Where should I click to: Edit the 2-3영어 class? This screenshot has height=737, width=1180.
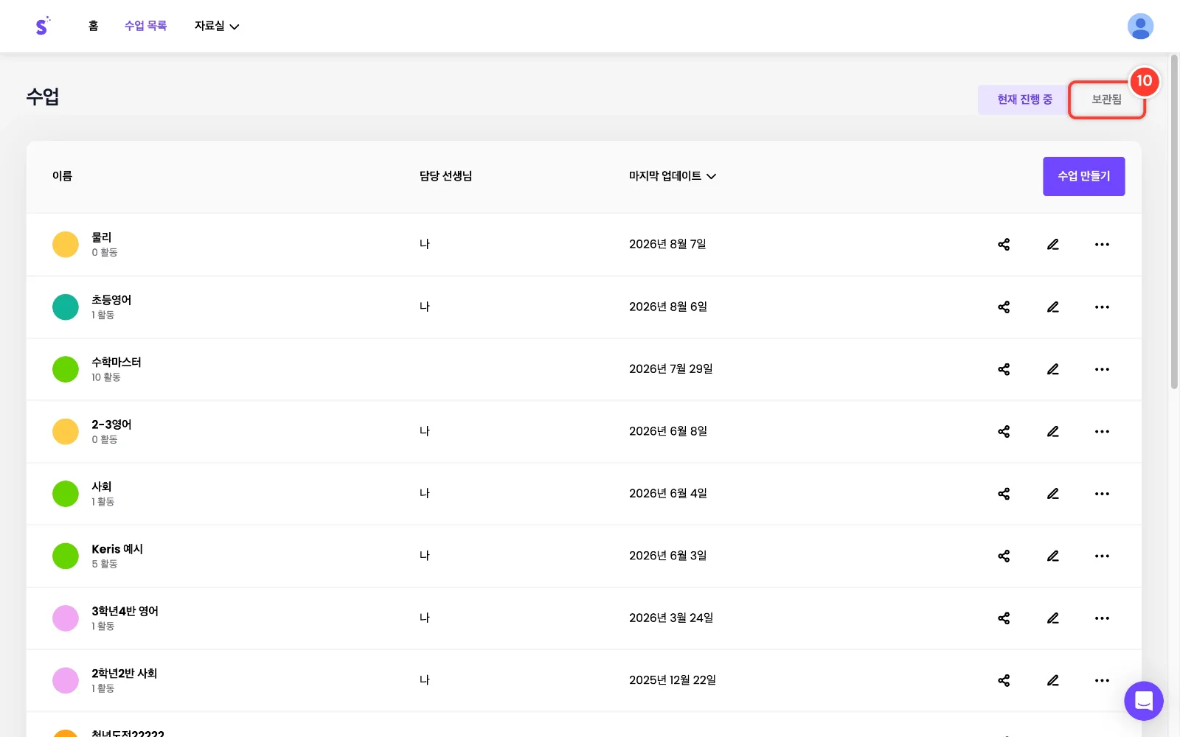tap(1053, 431)
